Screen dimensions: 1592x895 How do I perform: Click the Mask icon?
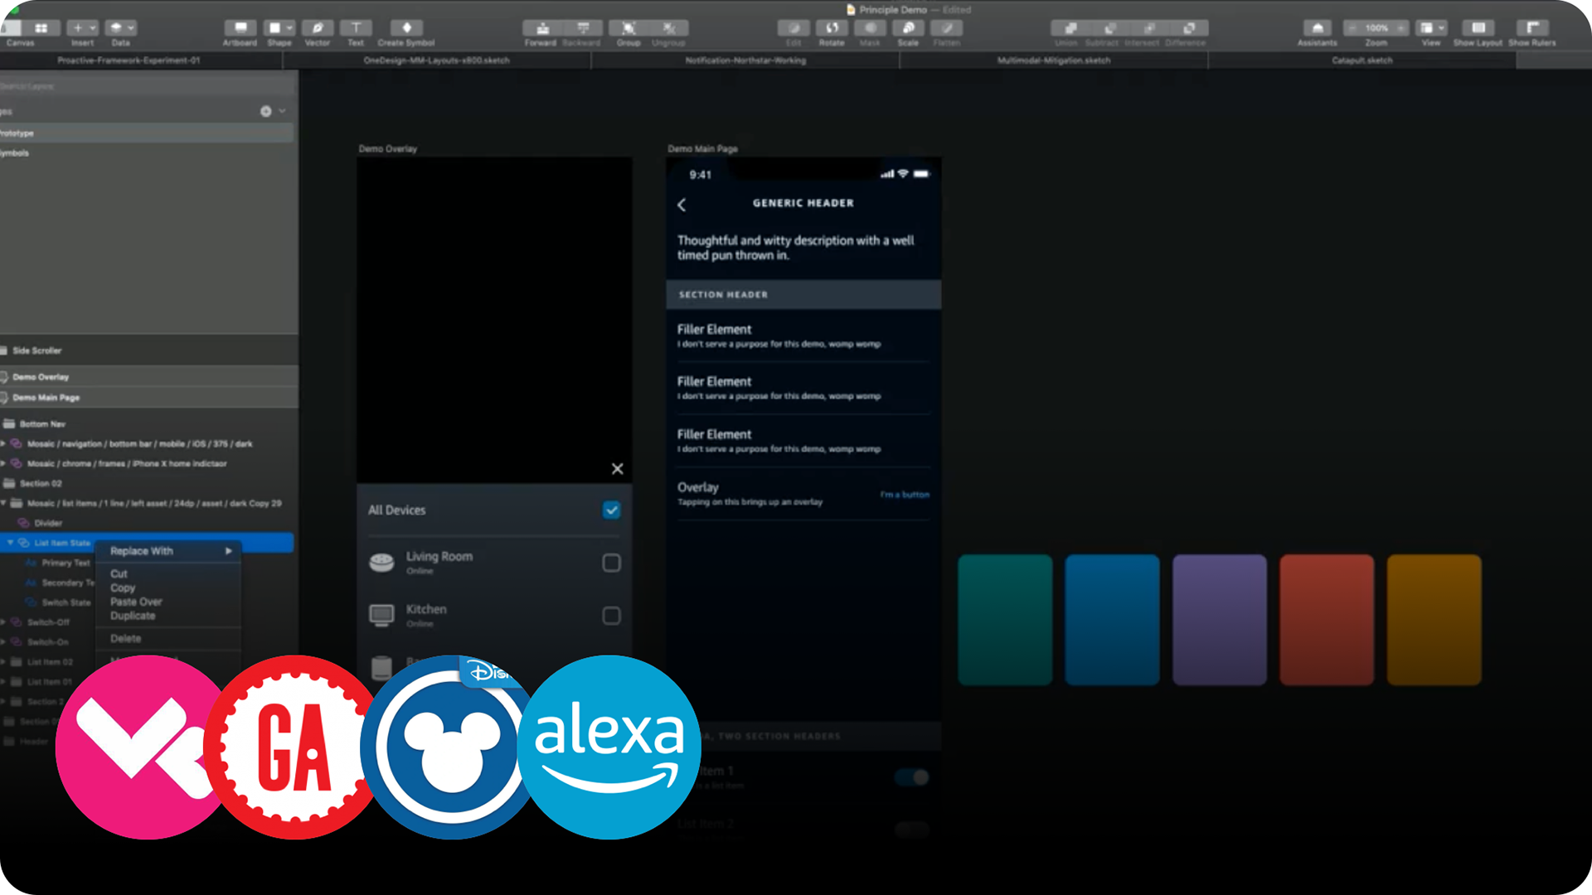click(870, 28)
